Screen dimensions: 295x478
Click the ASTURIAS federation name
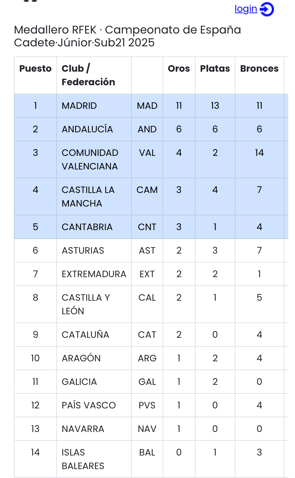[83, 250]
